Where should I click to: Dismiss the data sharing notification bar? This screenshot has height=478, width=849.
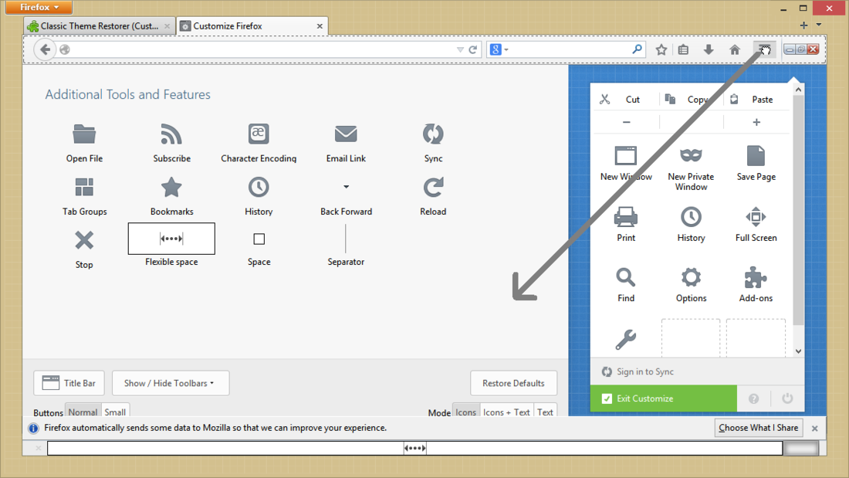tap(815, 428)
